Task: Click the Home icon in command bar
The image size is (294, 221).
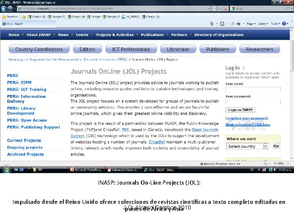Action: click(212, 24)
